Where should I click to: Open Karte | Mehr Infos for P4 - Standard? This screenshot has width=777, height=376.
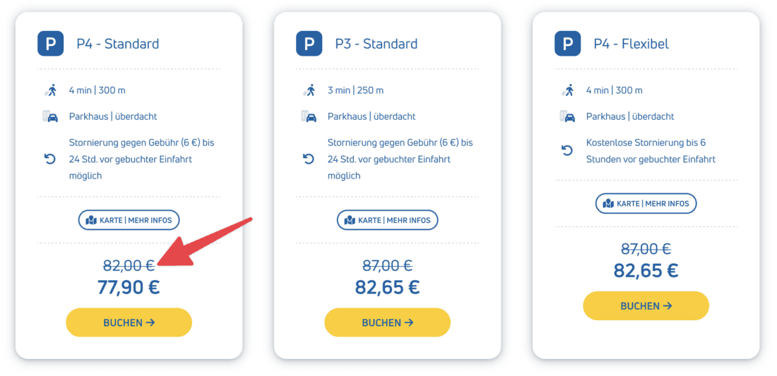click(x=129, y=220)
